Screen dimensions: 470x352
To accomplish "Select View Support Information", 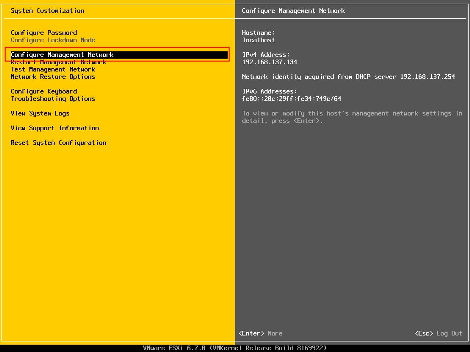I will pos(55,128).
